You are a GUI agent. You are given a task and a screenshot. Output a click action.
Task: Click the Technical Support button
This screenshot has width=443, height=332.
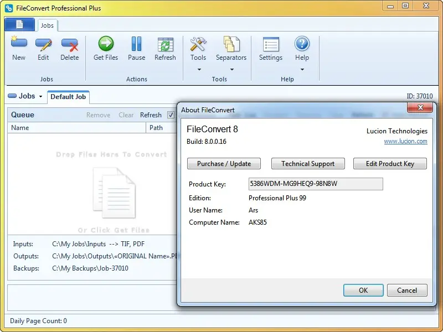(308, 164)
